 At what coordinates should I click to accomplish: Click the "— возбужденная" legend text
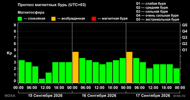[71, 19]
